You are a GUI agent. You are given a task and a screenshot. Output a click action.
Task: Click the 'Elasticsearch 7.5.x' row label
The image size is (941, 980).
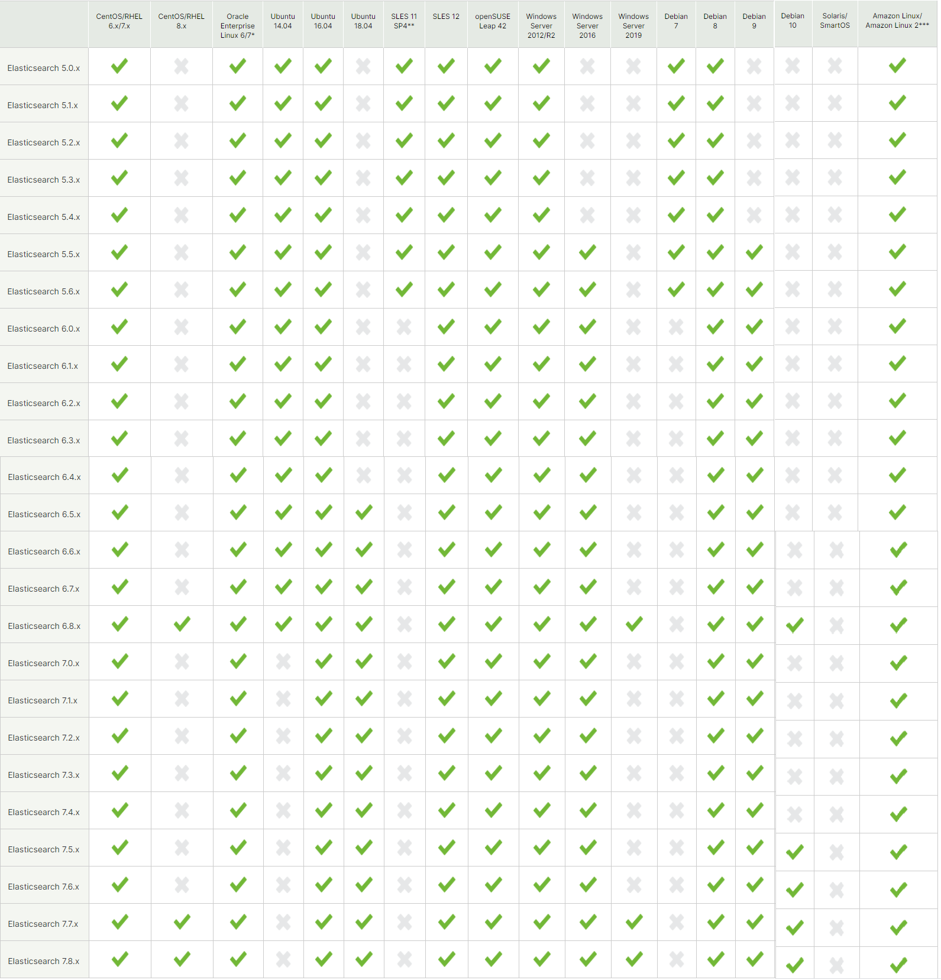pos(44,849)
